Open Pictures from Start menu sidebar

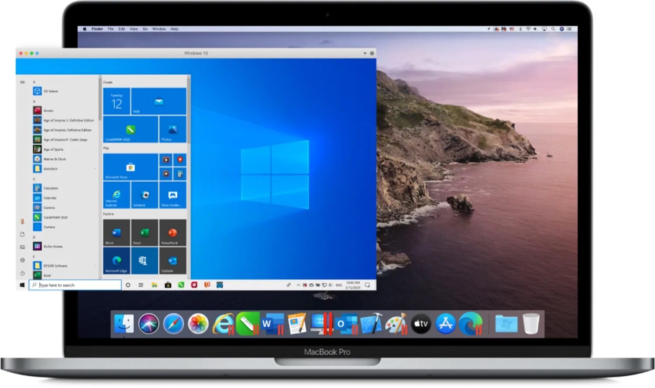coord(22,247)
